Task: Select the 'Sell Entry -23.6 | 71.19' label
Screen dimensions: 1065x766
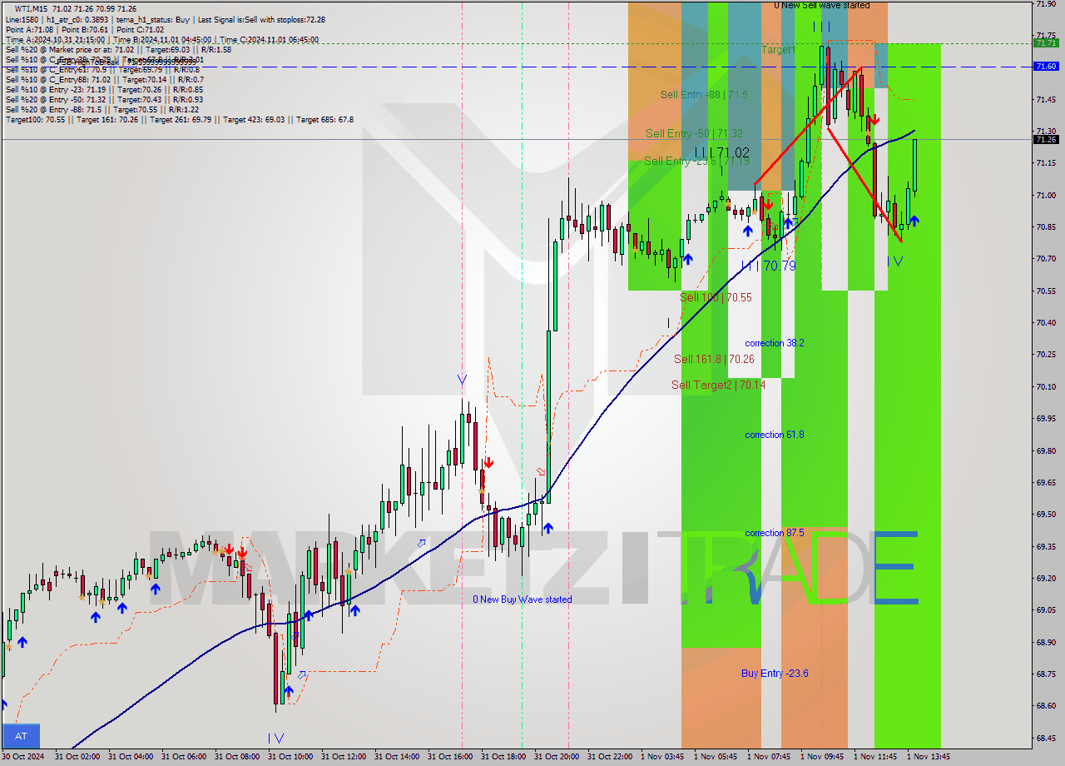Action: tap(696, 161)
